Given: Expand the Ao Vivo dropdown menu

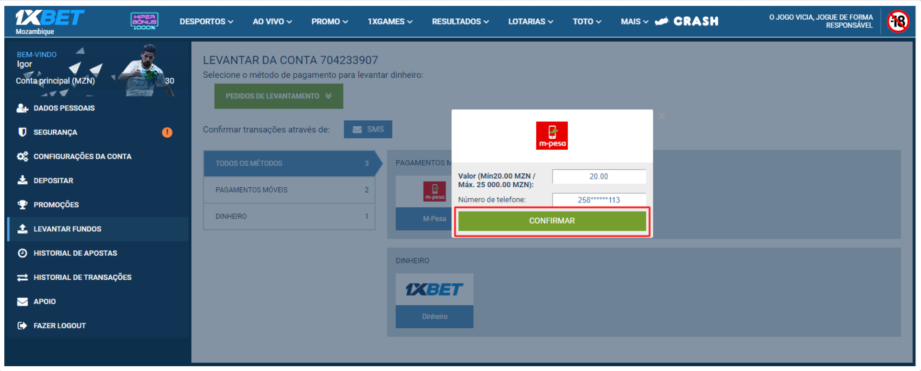Looking at the screenshot, I should (272, 22).
